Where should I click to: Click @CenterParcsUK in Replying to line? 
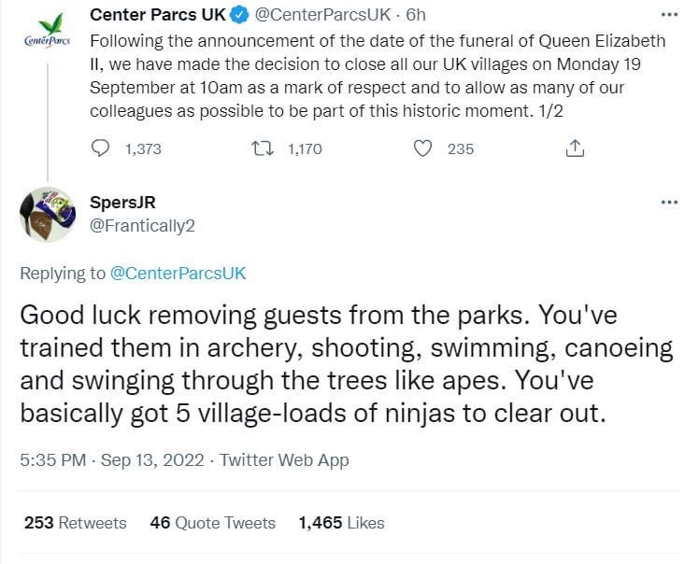[x=178, y=273]
